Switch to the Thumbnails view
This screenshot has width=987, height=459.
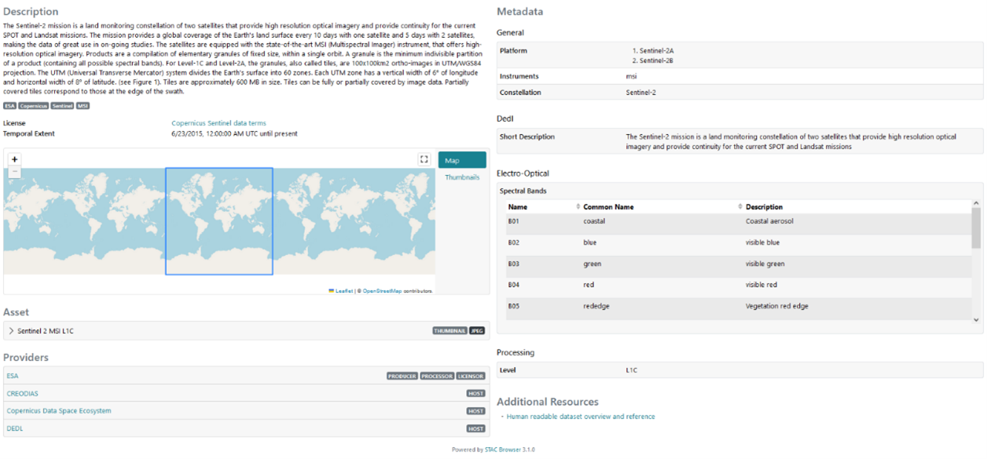click(x=463, y=177)
